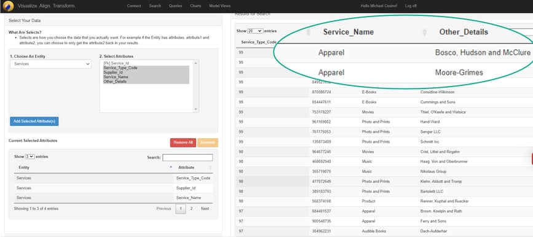
Task: Click supplier id 654447611 cell
Action: pyautogui.click(x=322, y=102)
